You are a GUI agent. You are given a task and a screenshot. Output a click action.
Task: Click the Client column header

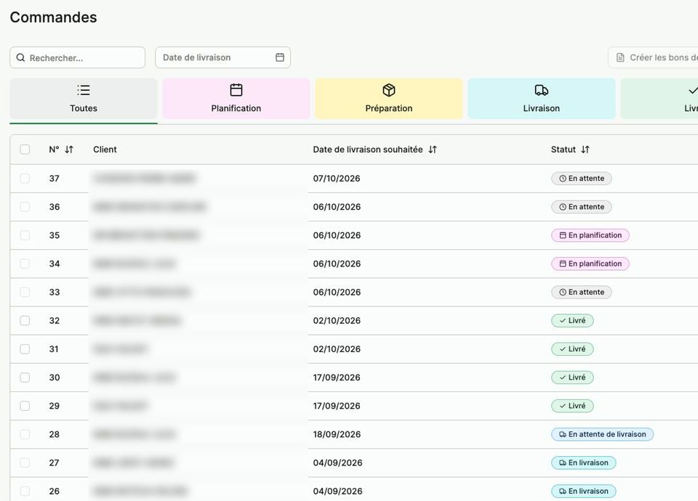pyautogui.click(x=105, y=150)
